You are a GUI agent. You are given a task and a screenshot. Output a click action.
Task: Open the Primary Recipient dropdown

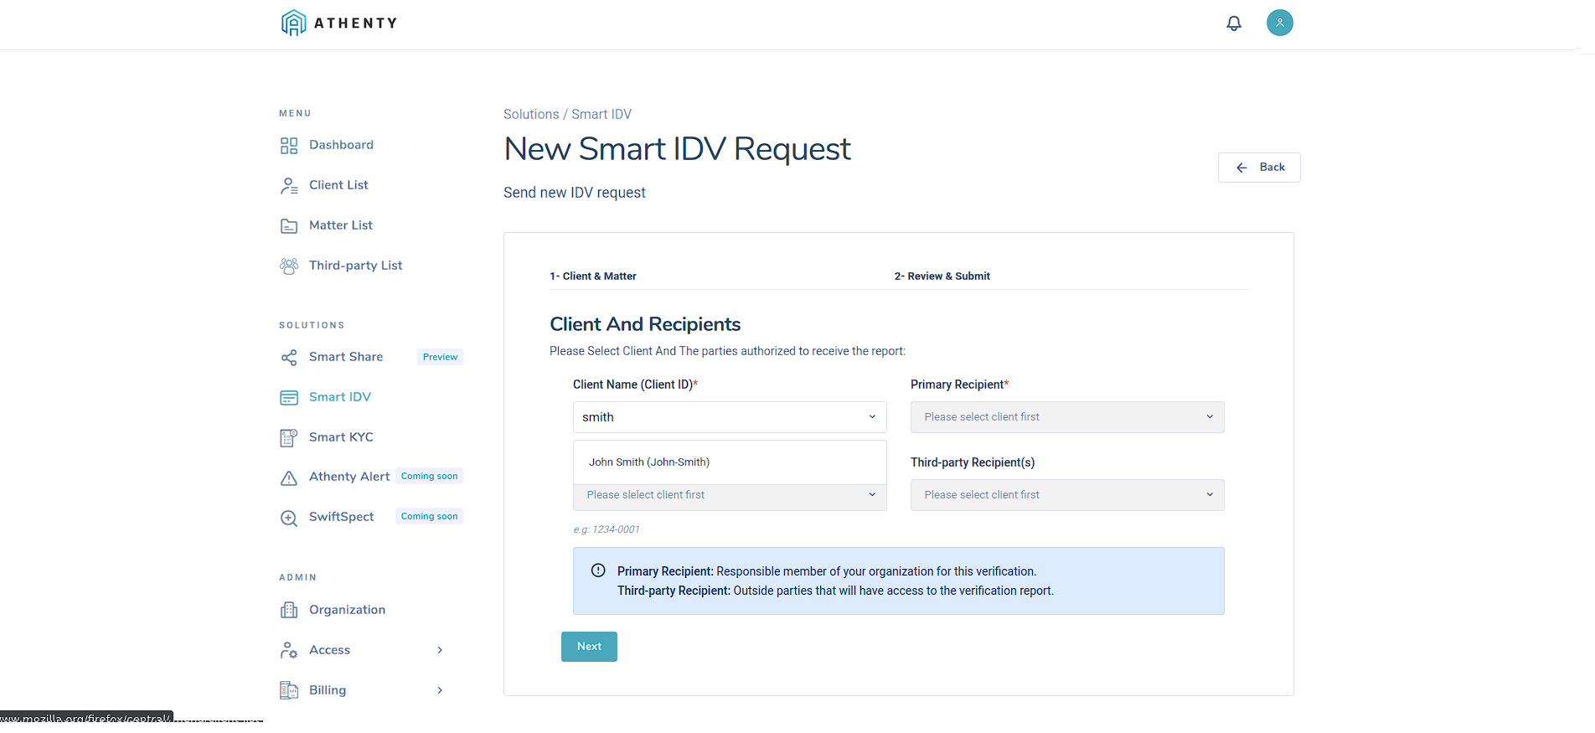click(x=1066, y=417)
